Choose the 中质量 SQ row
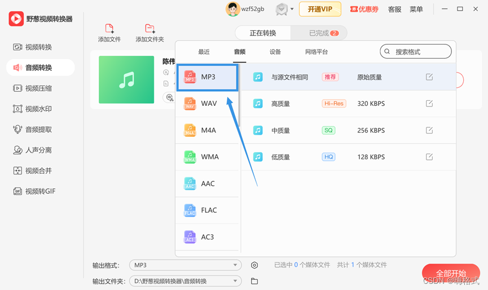The image size is (488, 290). [349, 130]
